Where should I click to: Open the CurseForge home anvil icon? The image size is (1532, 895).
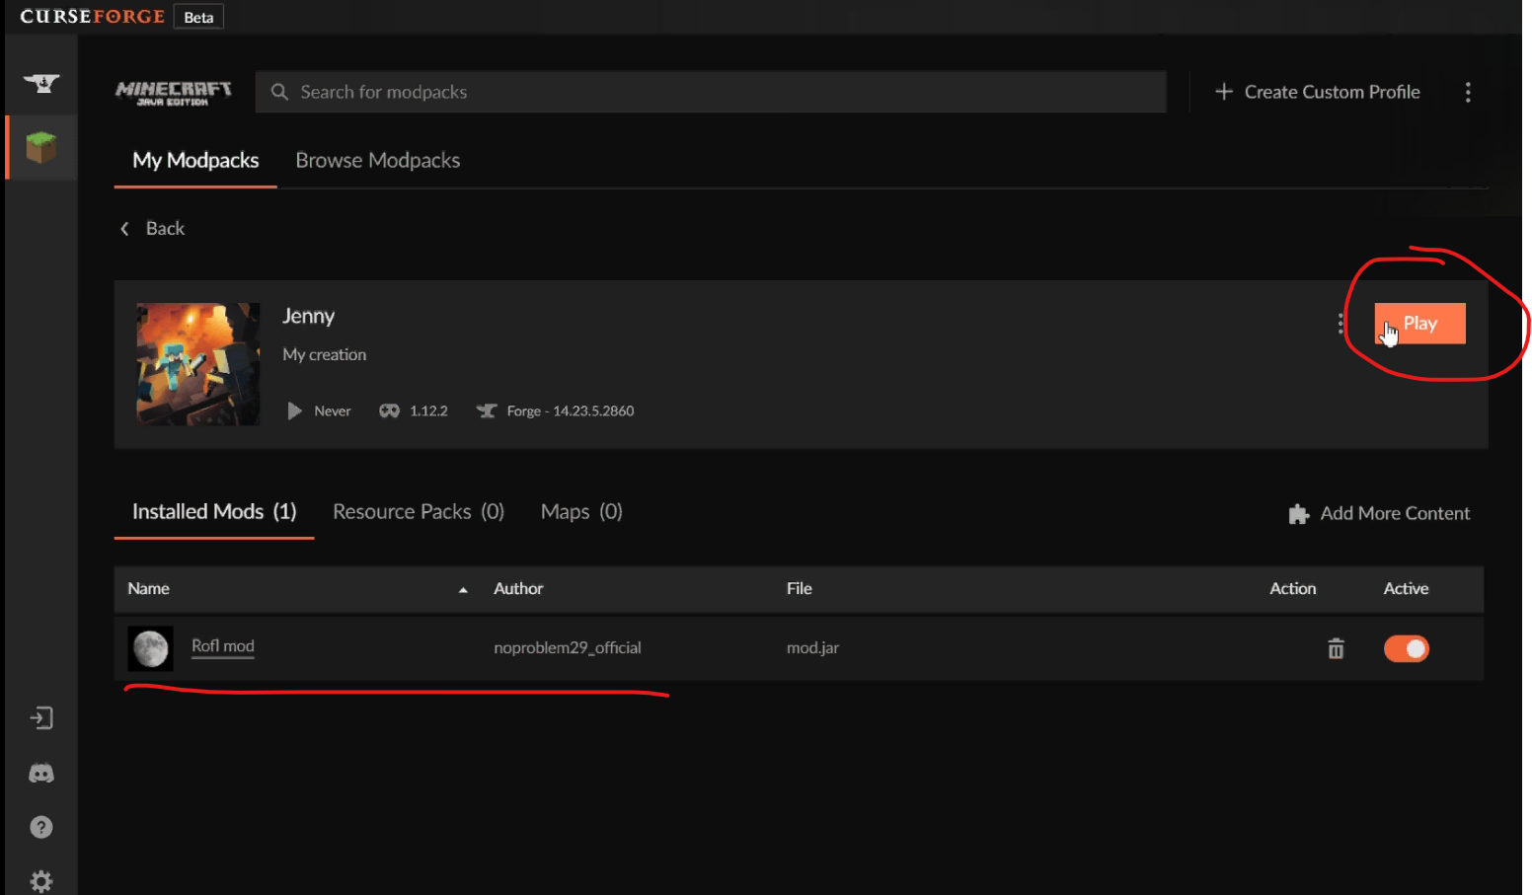41,84
